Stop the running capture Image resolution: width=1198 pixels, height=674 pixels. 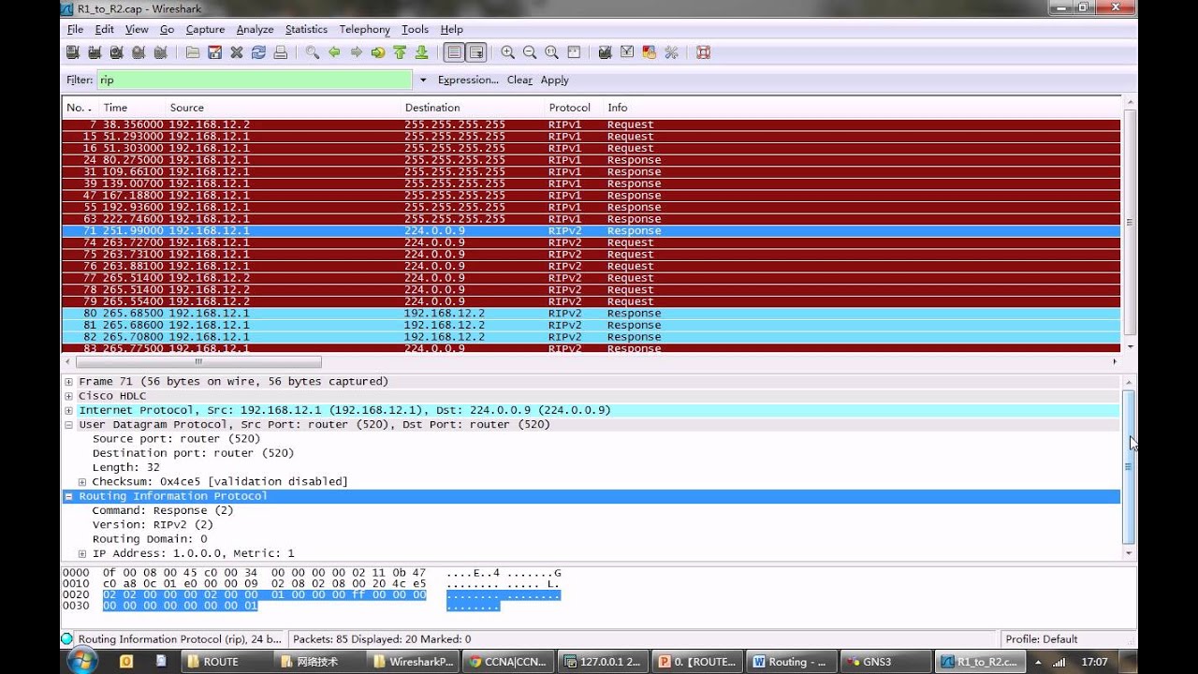tap(139, 52)
